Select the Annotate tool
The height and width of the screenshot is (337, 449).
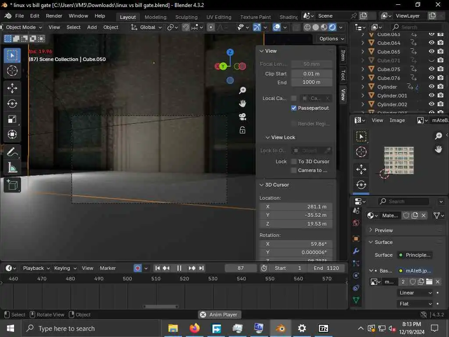12,152
